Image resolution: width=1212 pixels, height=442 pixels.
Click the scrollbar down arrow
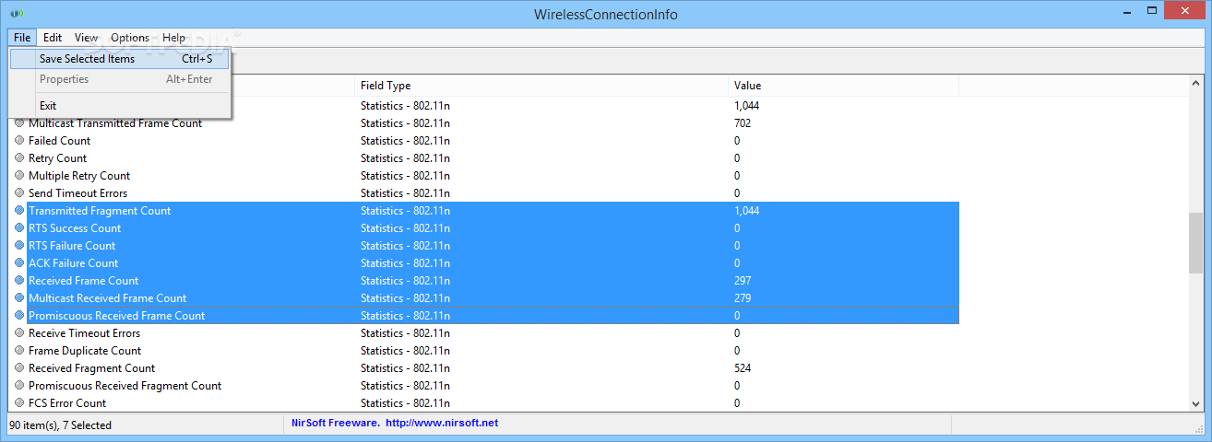point(1196,403)
